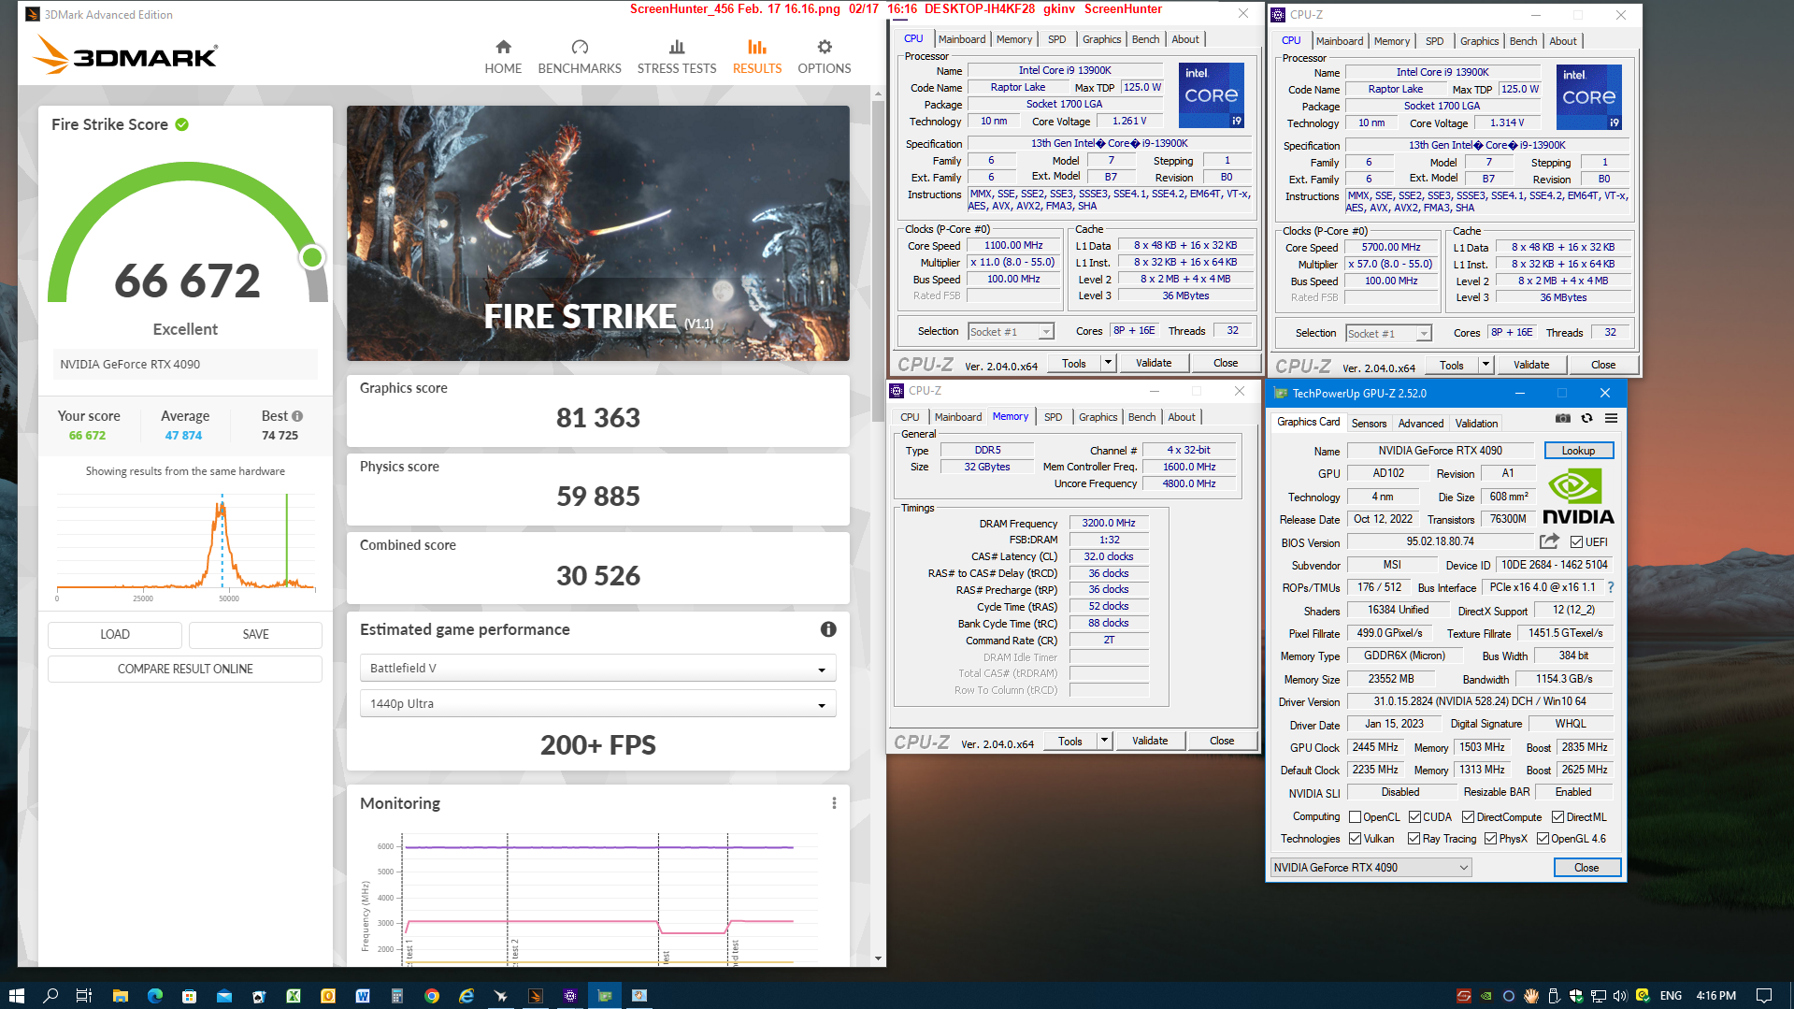Viewport: 1794px width, 1009px height.
Task: Open the volume control in the system tray
Action: coord(1620,995)
